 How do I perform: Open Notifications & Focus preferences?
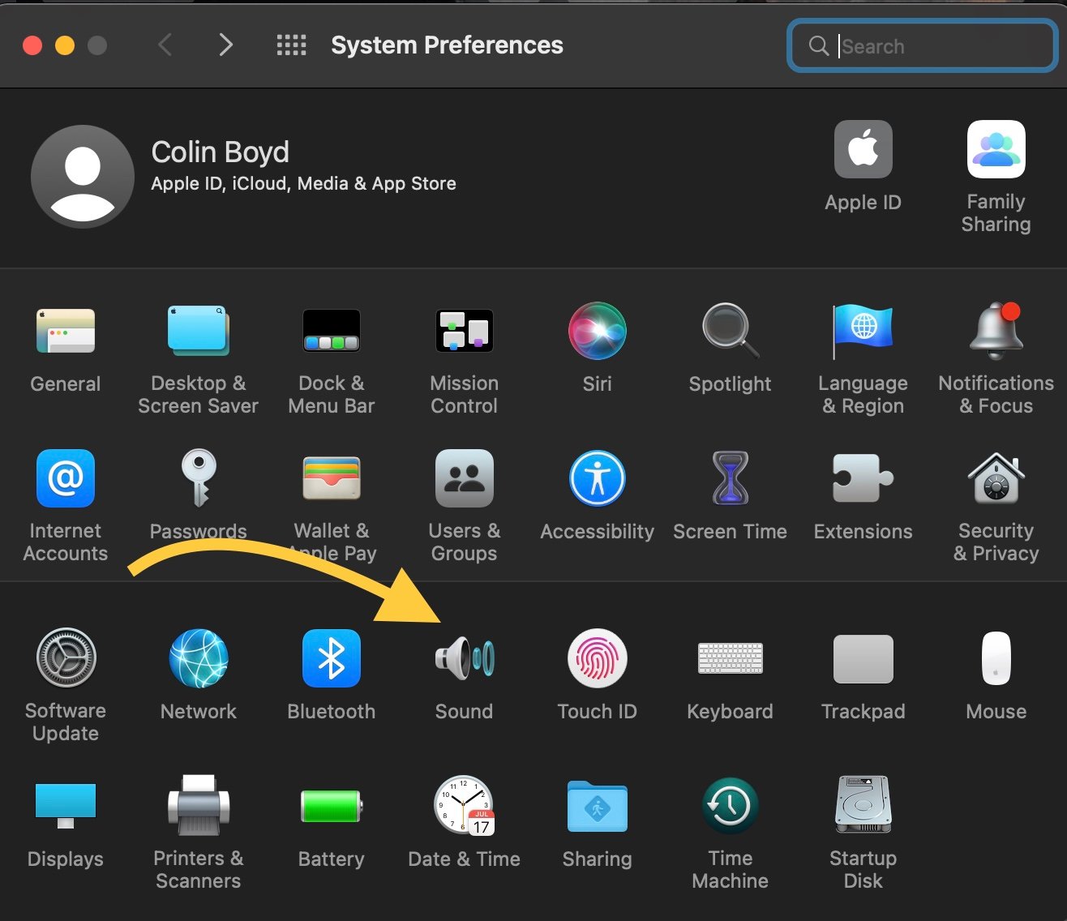pos(996,331)
